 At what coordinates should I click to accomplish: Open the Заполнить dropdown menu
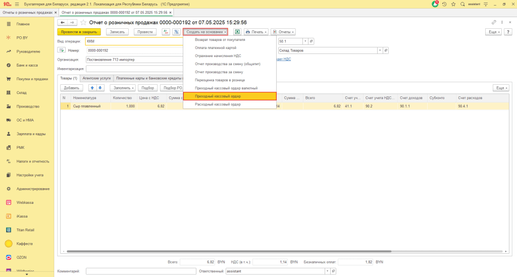(123, 88)
